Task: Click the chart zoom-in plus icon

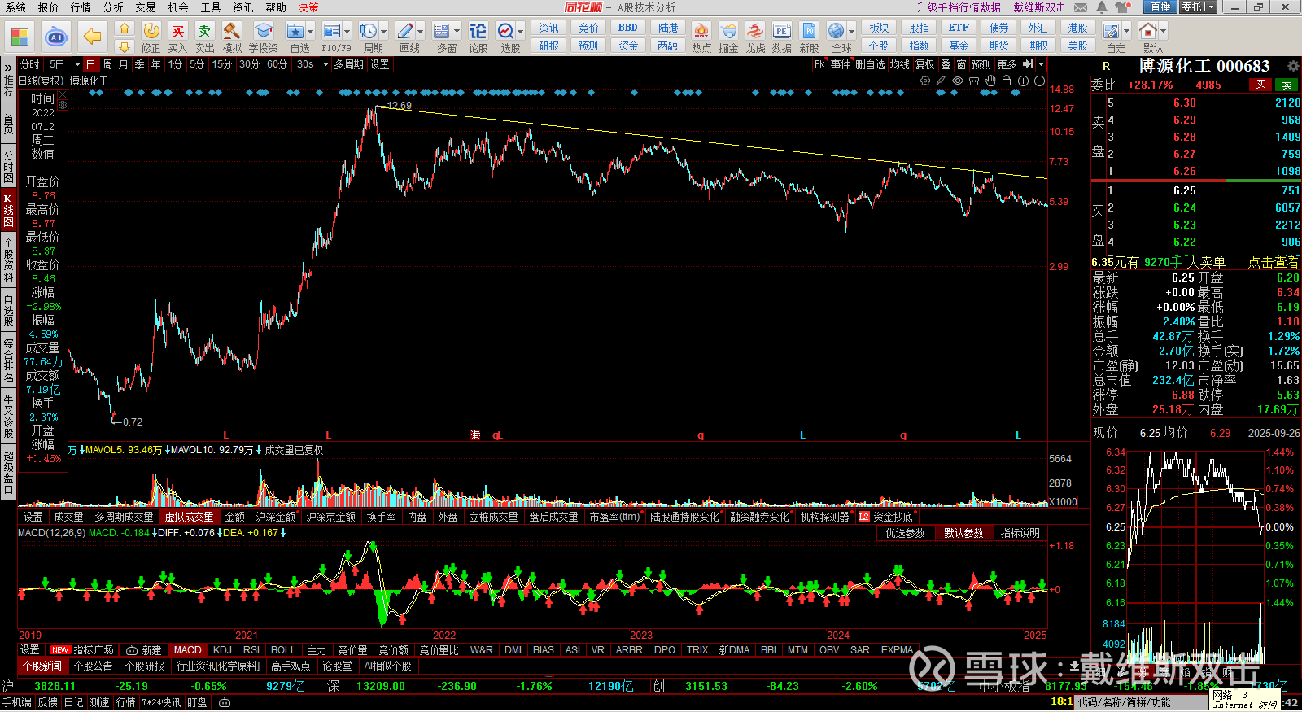Action: pos(1023,81)
